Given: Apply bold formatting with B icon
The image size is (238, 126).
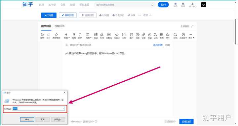Looking at the screenshot, I should pyautogui.click(x=74, y=36).
